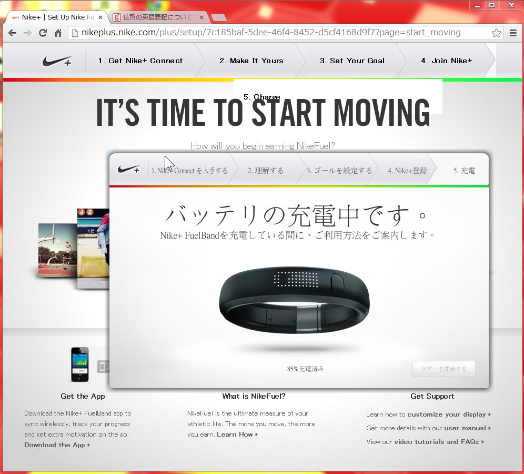The width and height of the screenshot is (524, 474).
Task: Close the 住所の英語表記について tab
Action: click(x=201, y=17)
